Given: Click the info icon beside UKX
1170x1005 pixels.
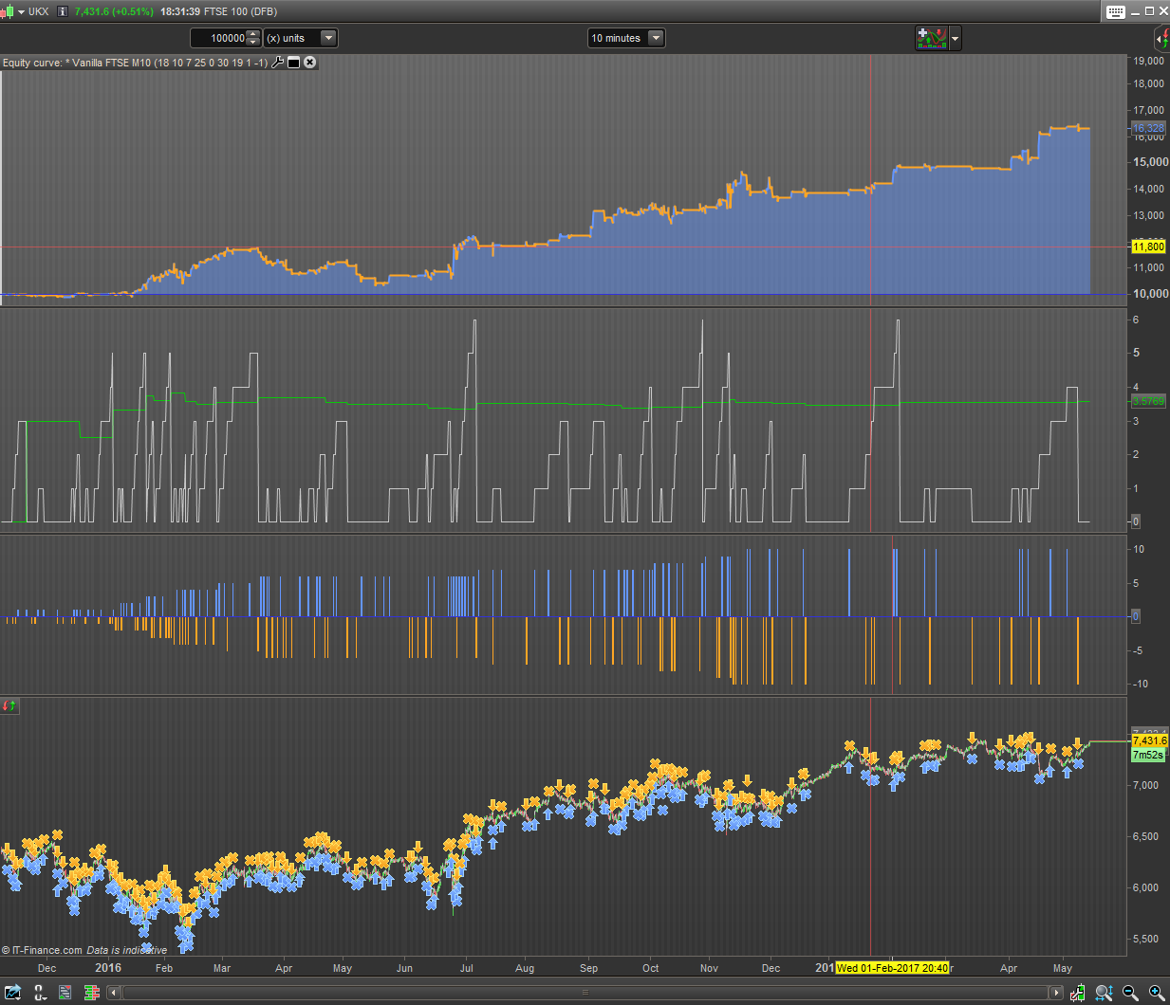Looking at the screenshot, I should pos(63,11).
